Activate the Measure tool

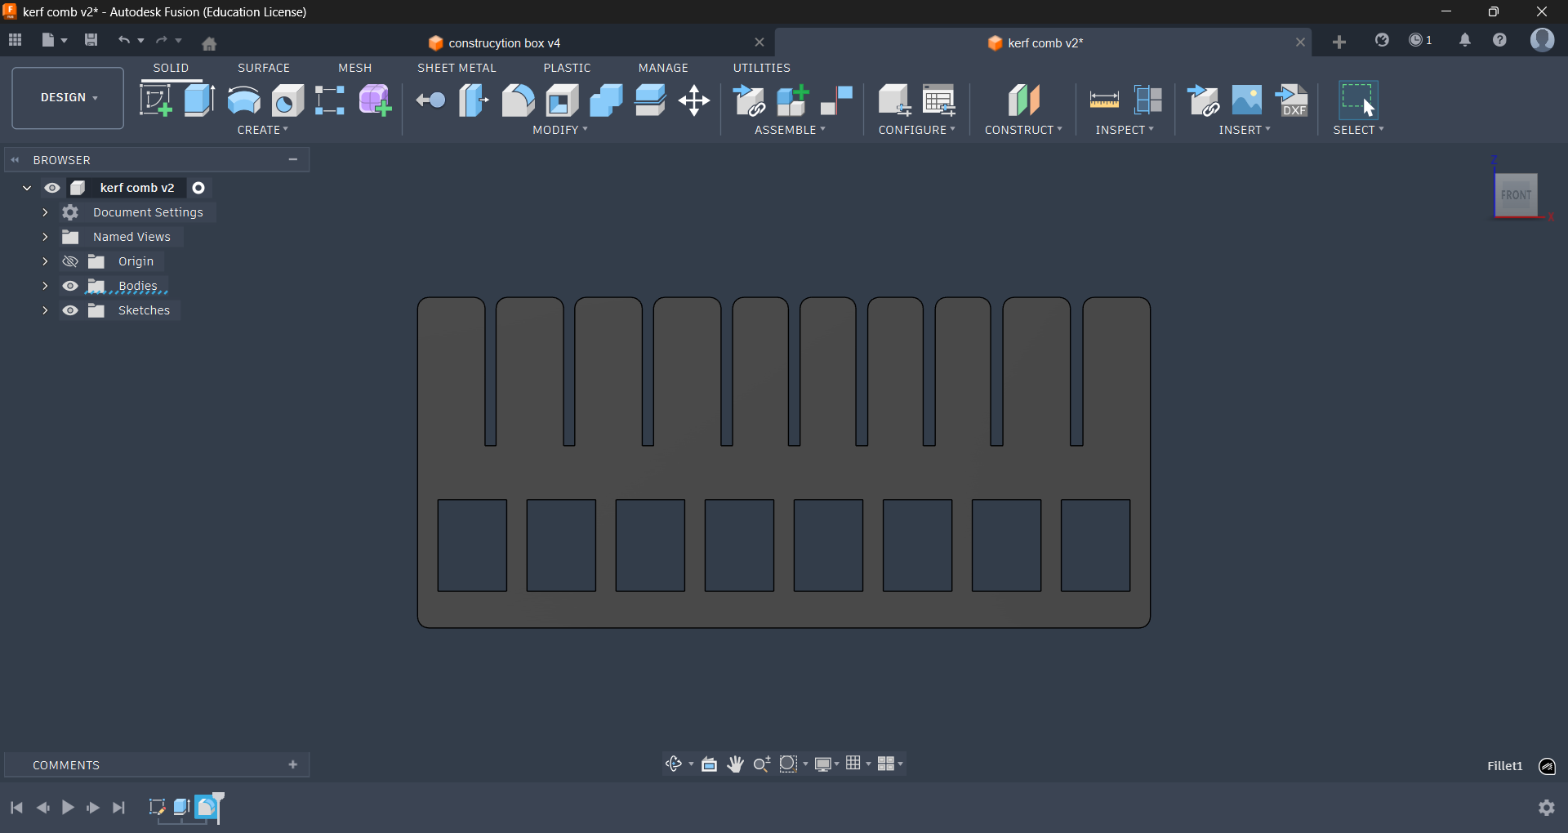click(1104, 100)
